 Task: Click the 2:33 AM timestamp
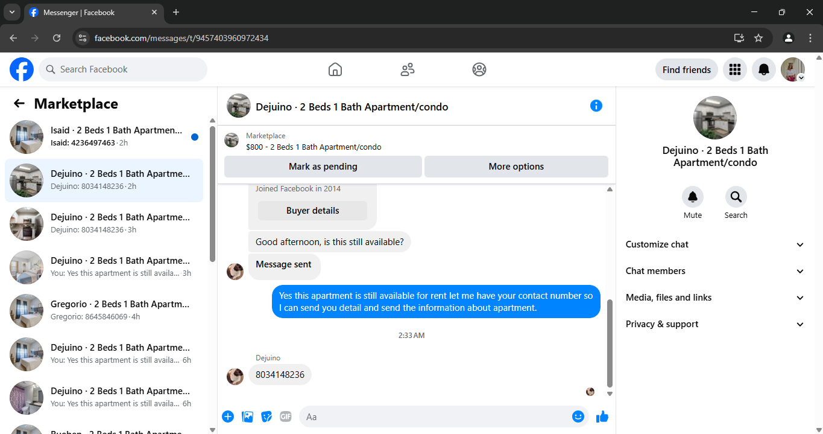411,335
